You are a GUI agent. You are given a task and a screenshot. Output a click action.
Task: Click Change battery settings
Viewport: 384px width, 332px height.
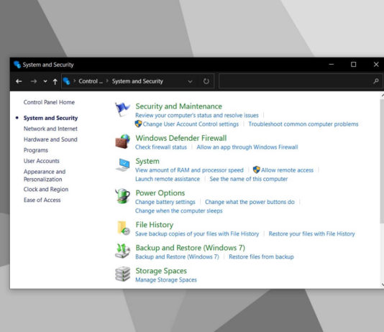165,202
